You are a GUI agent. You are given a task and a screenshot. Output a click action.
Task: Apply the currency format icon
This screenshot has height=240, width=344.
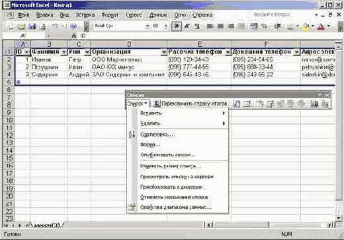point(254,26)
